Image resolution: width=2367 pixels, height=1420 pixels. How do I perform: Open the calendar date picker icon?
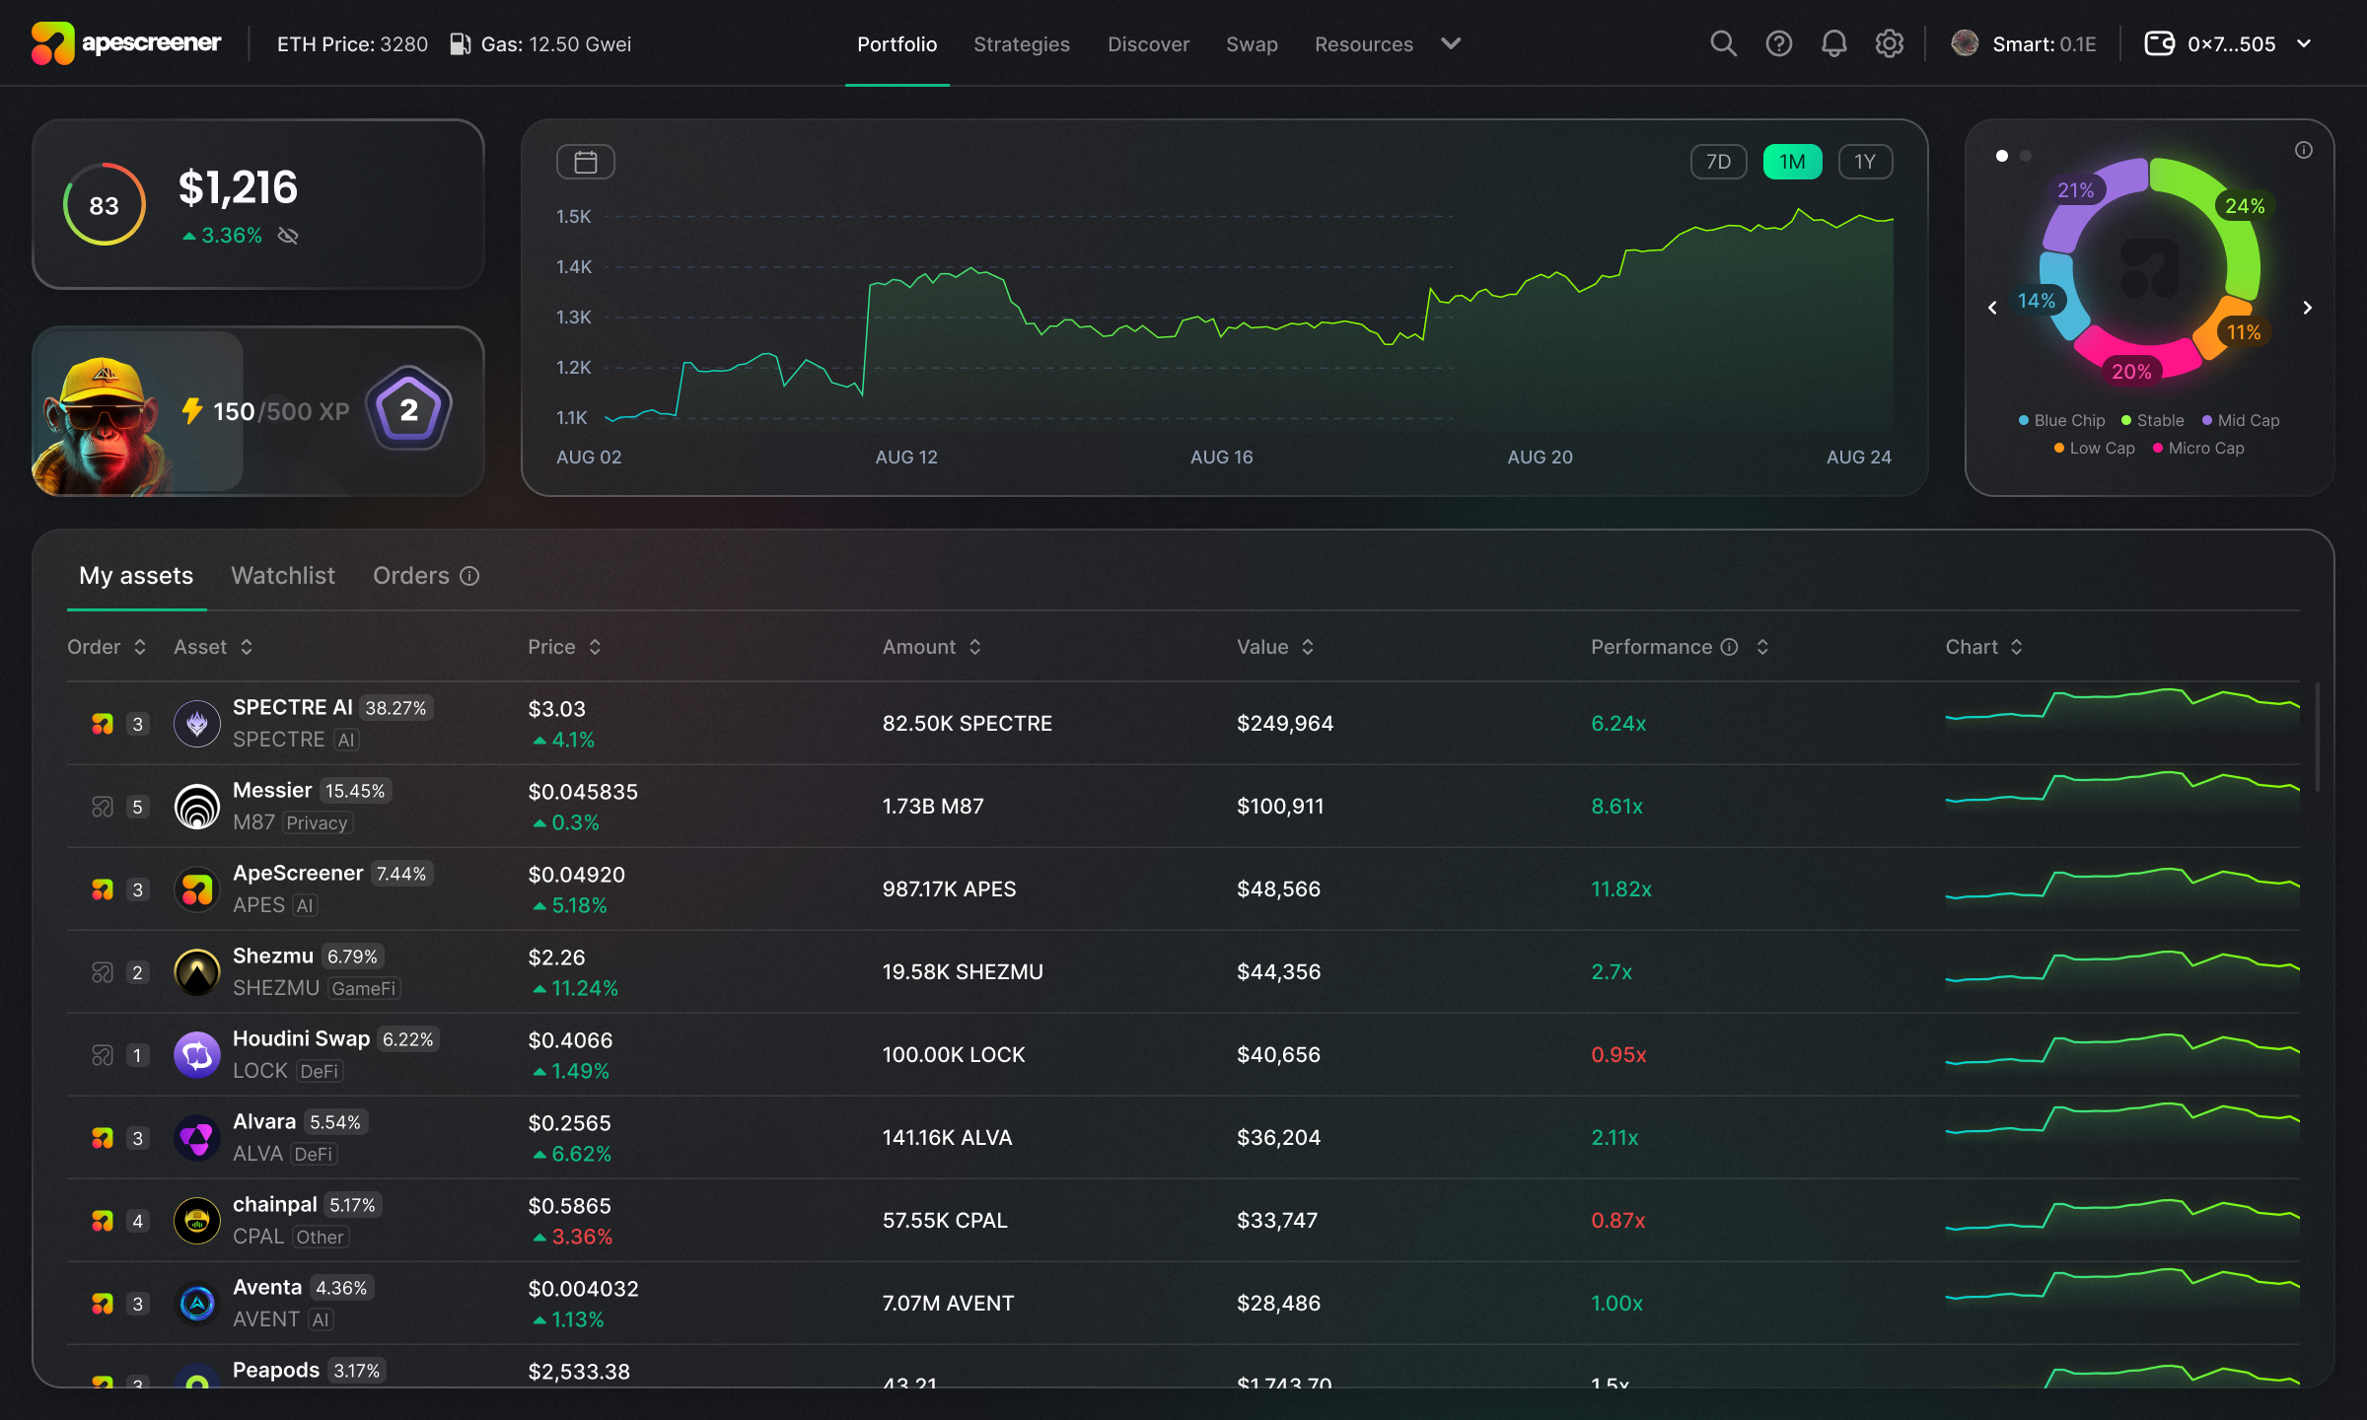(586, 162)
